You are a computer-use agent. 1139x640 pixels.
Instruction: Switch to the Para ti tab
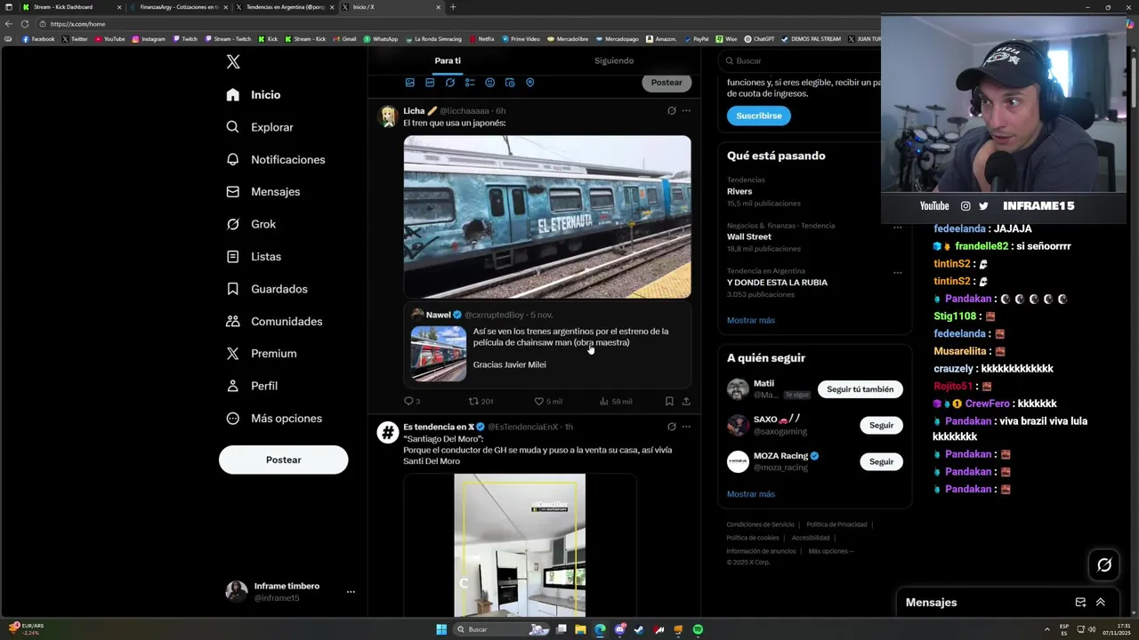448,61
